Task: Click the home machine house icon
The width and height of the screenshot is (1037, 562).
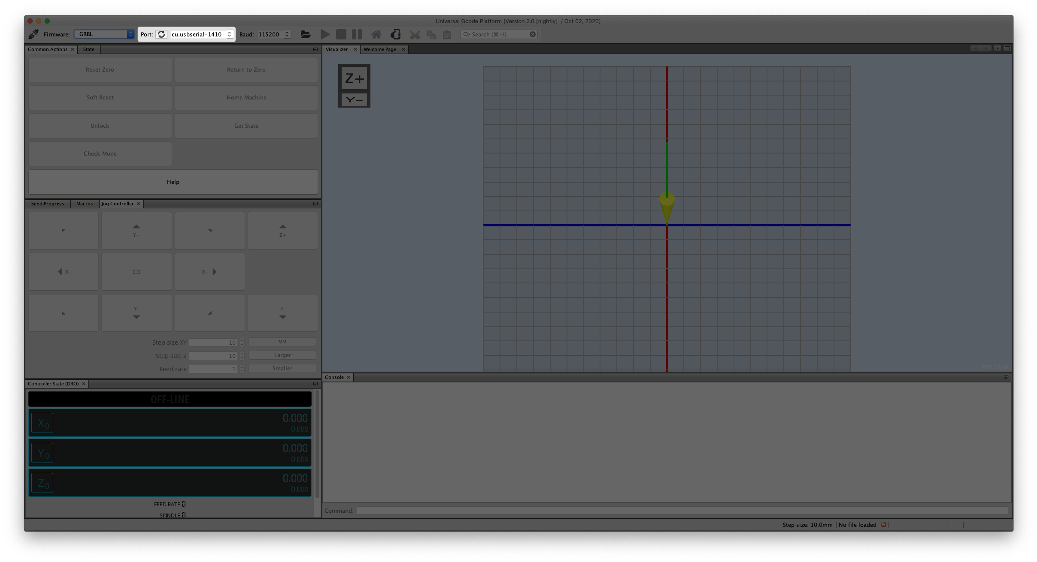Action: tap(376, 34)
